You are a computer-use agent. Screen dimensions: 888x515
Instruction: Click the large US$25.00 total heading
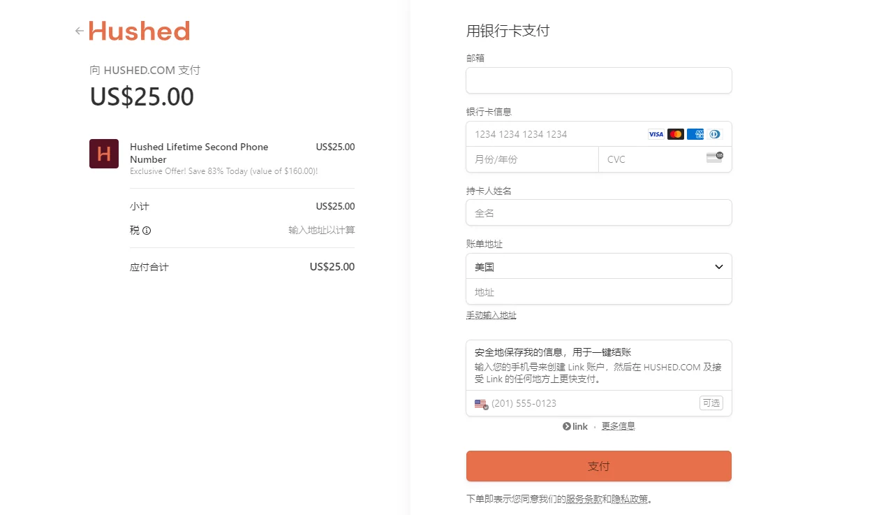point(142,96)
